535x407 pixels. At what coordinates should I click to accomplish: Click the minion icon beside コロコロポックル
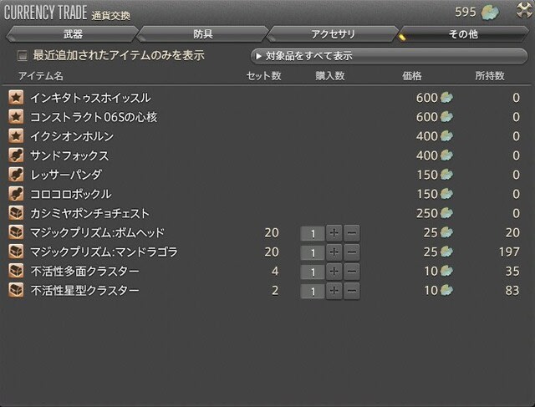(16, 194)
